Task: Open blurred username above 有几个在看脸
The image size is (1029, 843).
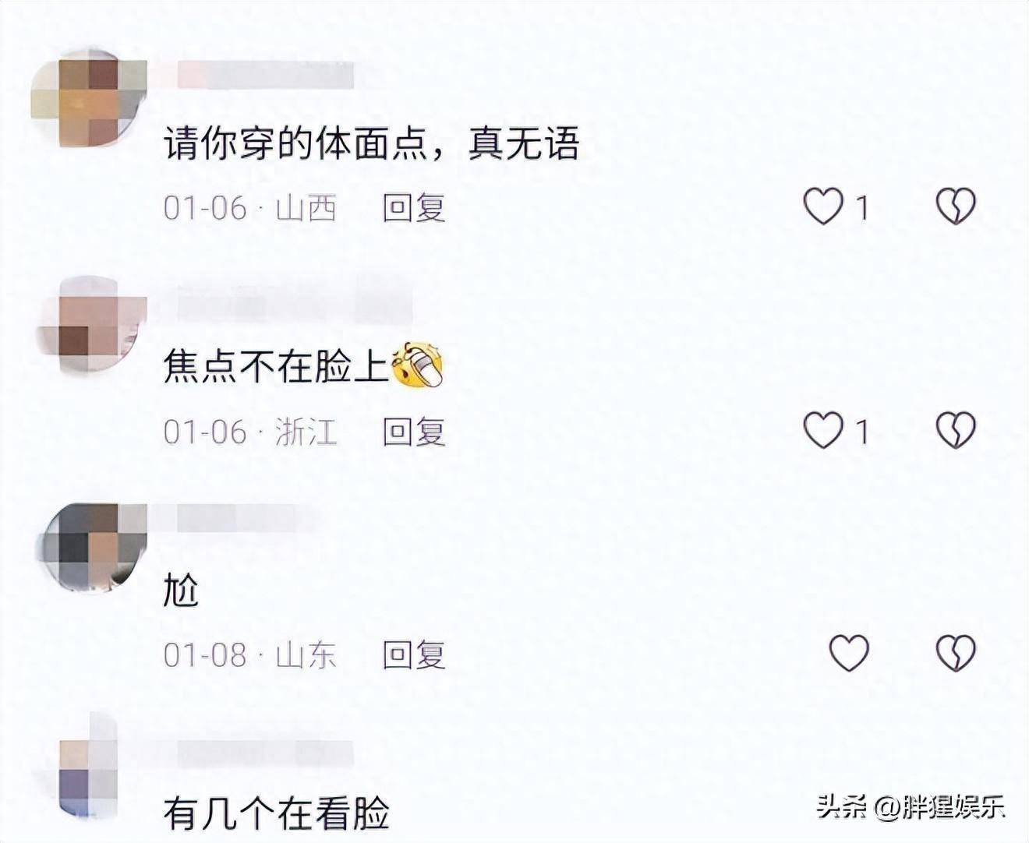Action: (x=265, y=753)
